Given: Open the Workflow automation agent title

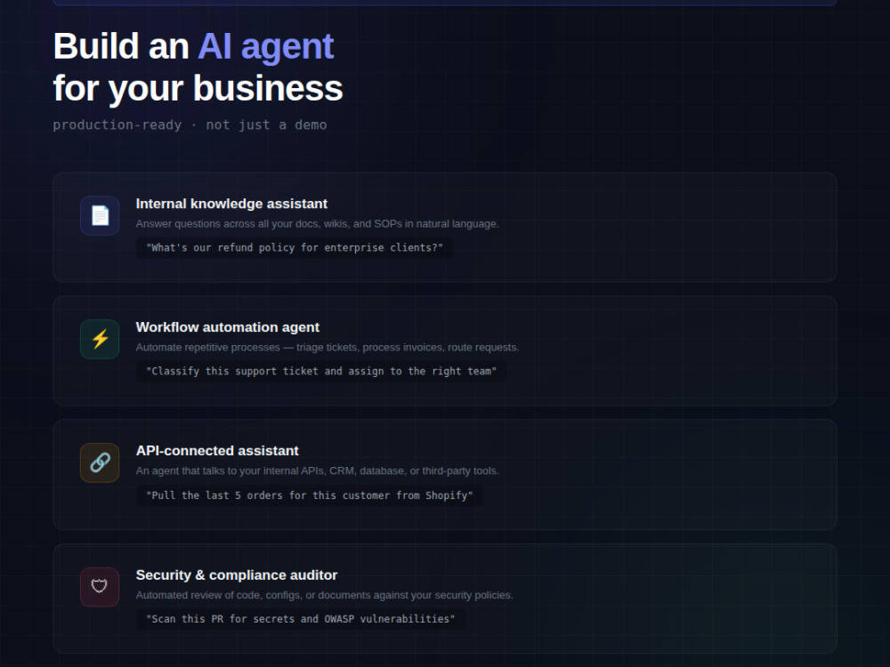Looking at the screenshot, I should click(228, 327).
